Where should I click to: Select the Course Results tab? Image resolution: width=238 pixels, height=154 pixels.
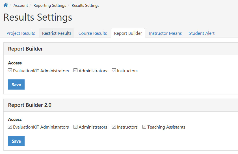coord(93,33)
